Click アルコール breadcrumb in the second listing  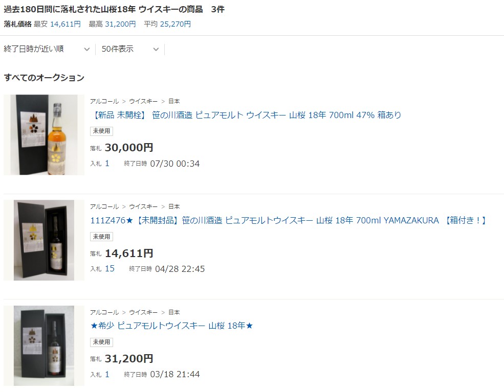point(104,206)
